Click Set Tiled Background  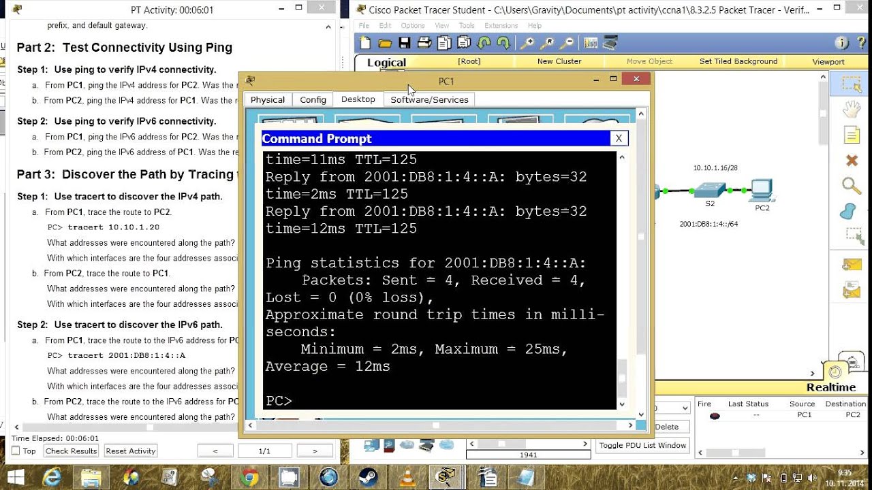tap(738, 61)
